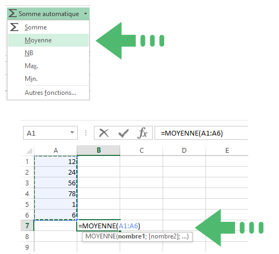Click the formula bar options dots handle
Image resolution: width=279 pixels, height=254 pixels.
click(x=86, y=133)
